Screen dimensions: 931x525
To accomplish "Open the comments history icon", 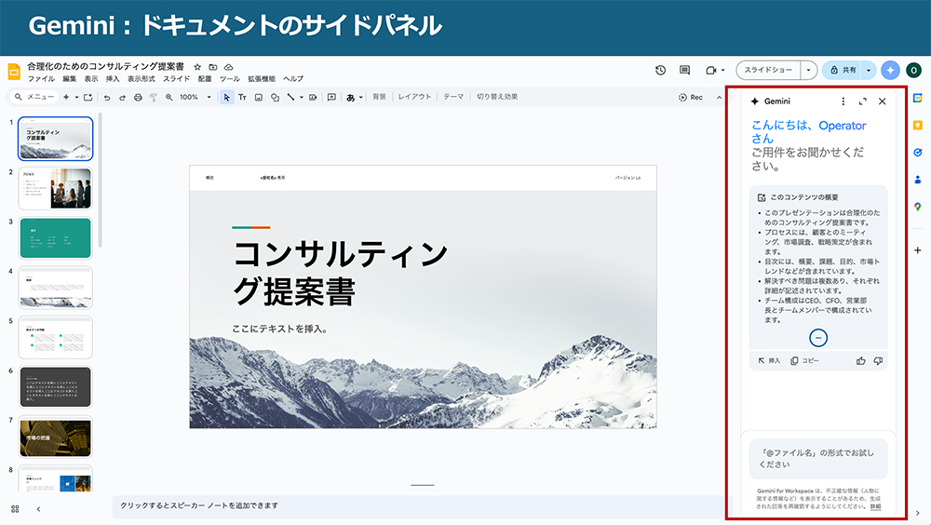I will [684, 70].
